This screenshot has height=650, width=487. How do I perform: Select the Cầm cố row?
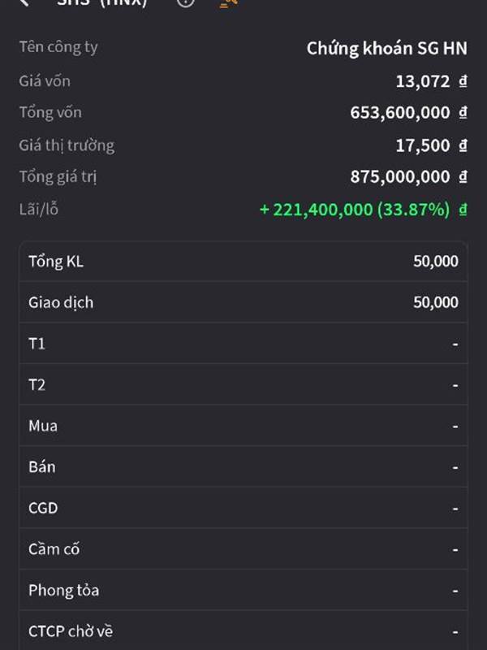(243, 549)
